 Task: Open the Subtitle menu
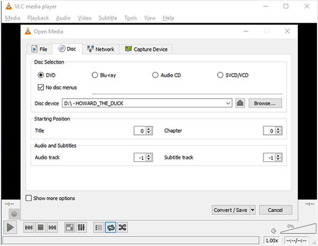coord(108,18)
